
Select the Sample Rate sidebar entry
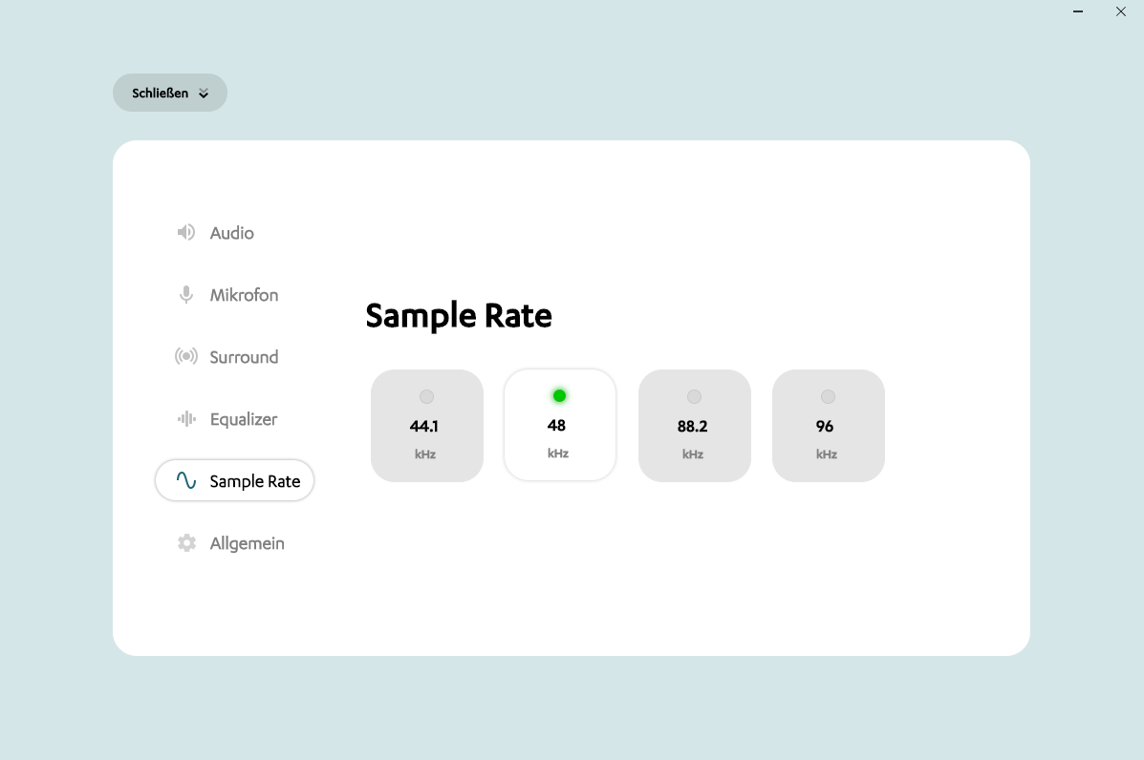pos(234,480)
